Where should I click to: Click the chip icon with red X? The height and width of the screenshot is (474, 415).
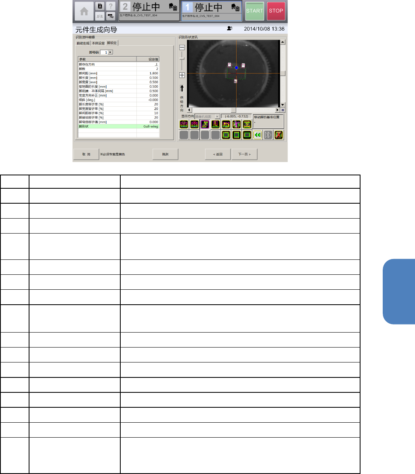point(279,135)
